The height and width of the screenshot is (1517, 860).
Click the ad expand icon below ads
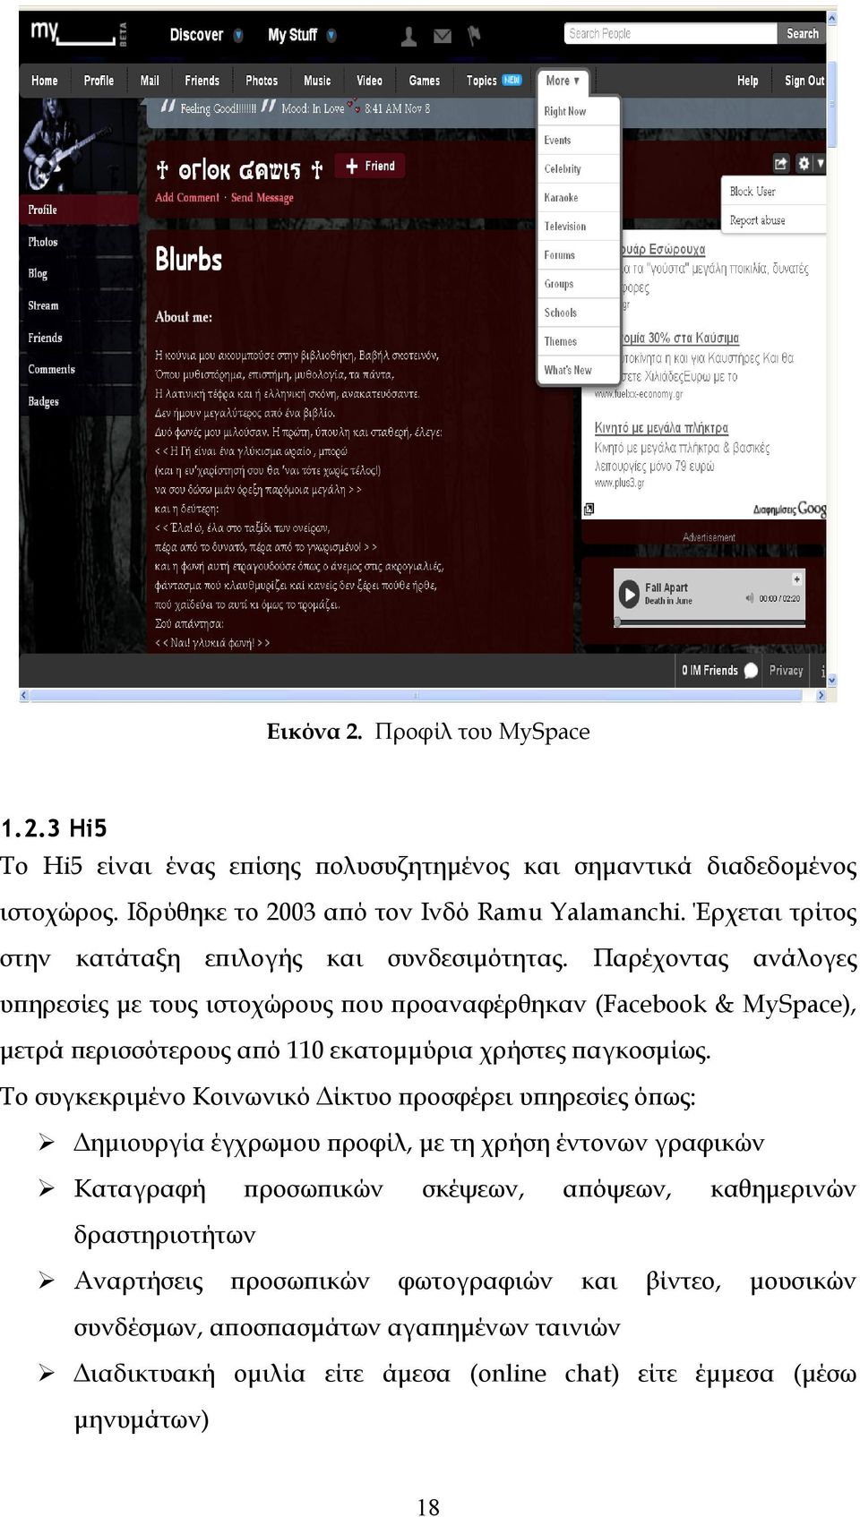point(589,509)
